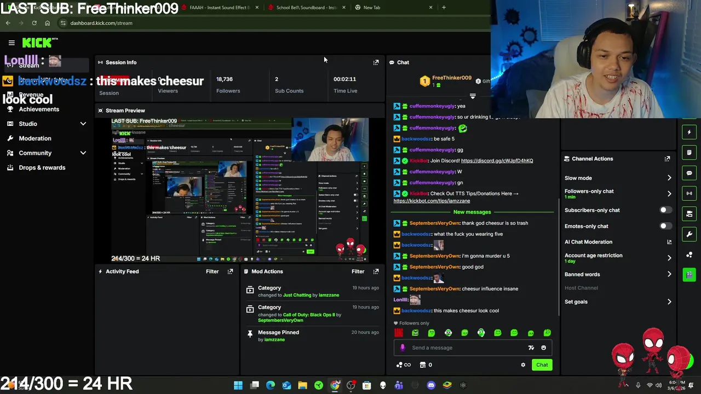Switch to the New Tab browser tab
701x394 pixels.
pyautogui.click(x=393, y=8)
